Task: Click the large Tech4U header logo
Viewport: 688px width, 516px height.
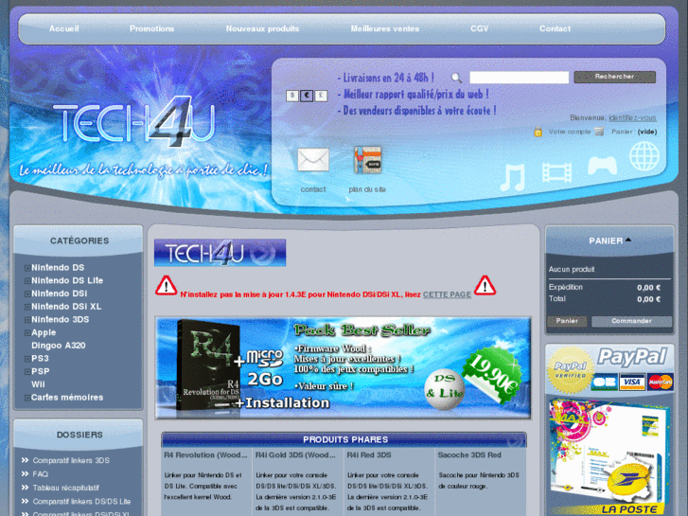Action: click(x=133, y=121)
